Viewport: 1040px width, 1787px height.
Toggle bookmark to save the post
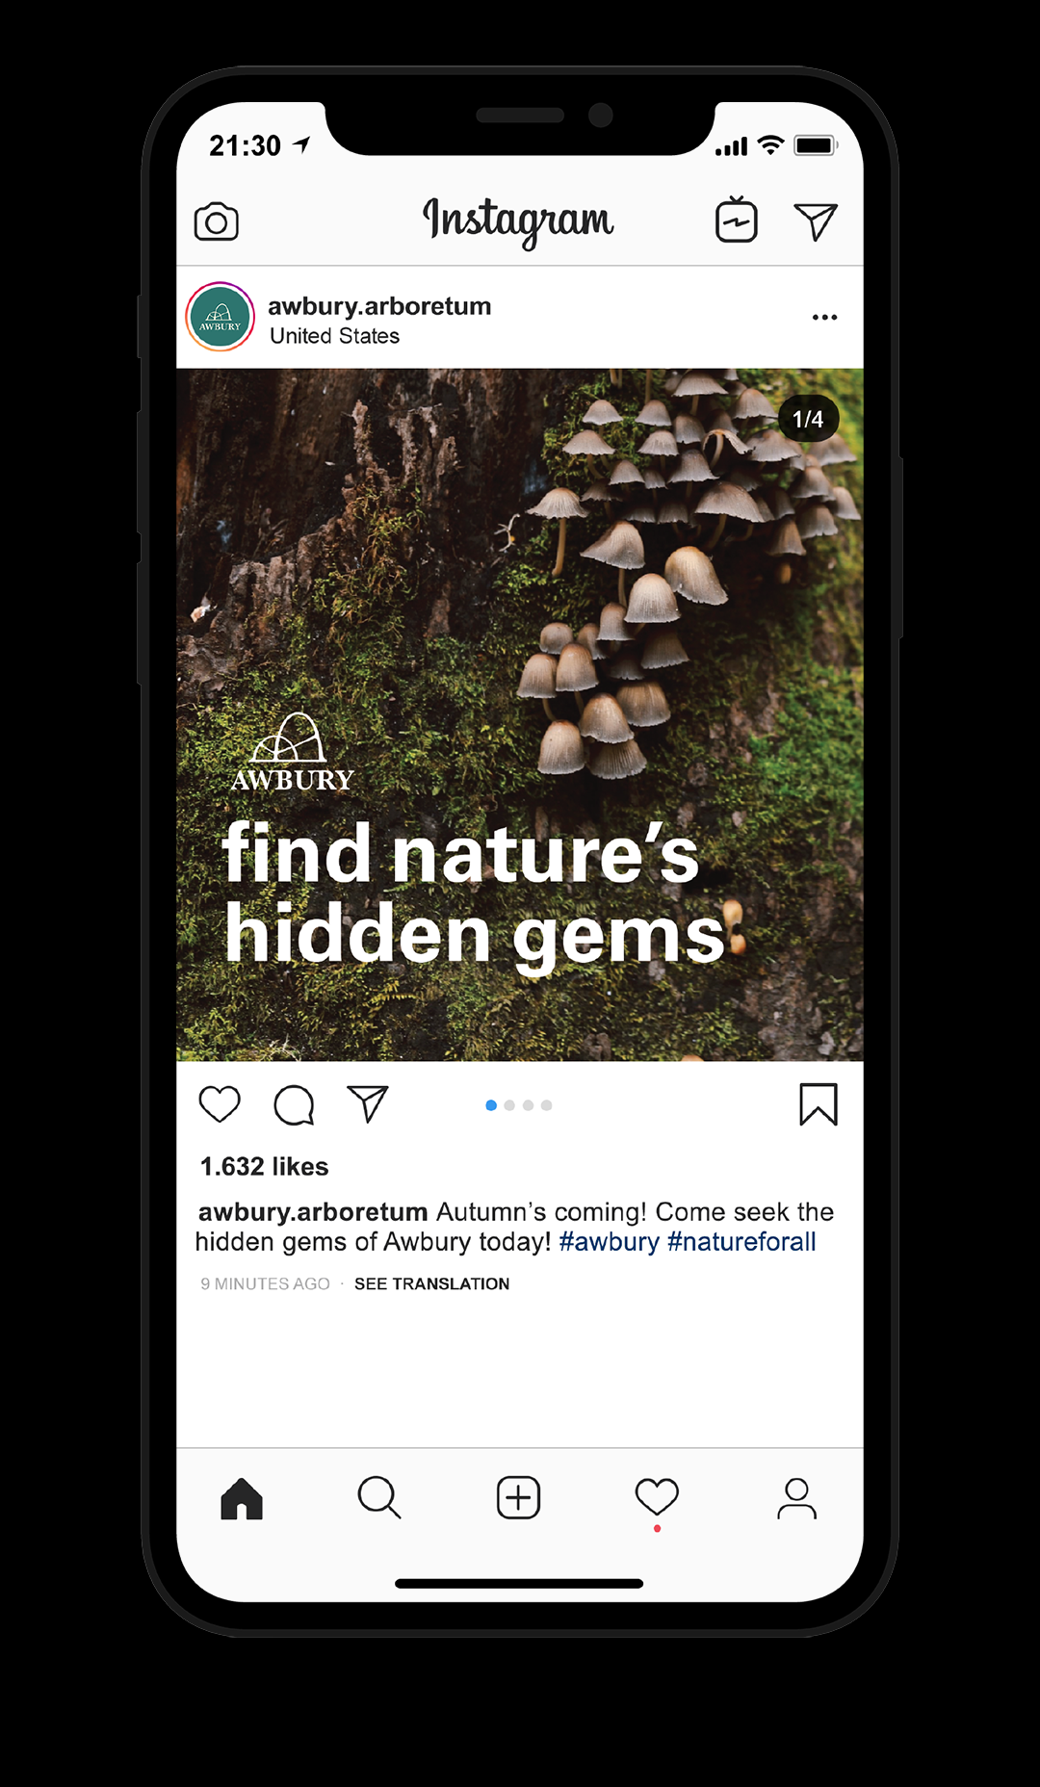819,1103
